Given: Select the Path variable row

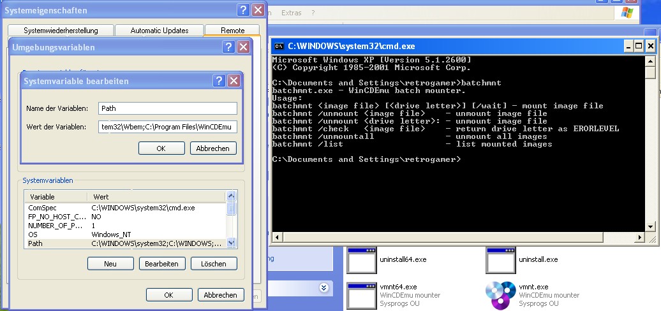Looking at the screenshot, I should pyautogui.click(x=126, y=243).
